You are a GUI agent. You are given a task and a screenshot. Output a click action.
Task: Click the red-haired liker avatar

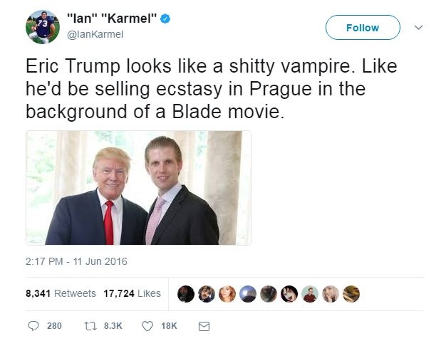pyautogui.click(x=227, y=294)
